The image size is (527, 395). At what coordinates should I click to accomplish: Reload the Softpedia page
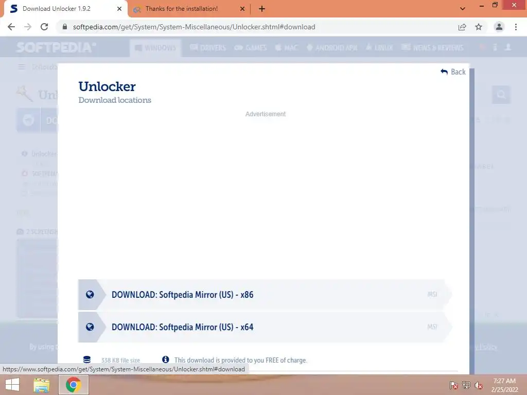(44, 27)
